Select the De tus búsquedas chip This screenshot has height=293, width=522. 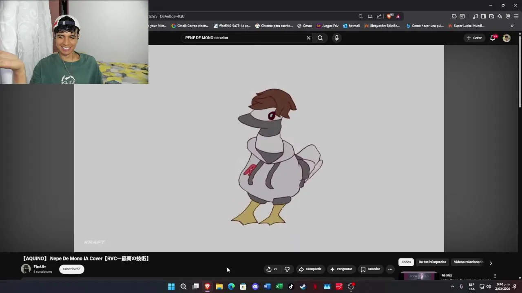point(432,262)
